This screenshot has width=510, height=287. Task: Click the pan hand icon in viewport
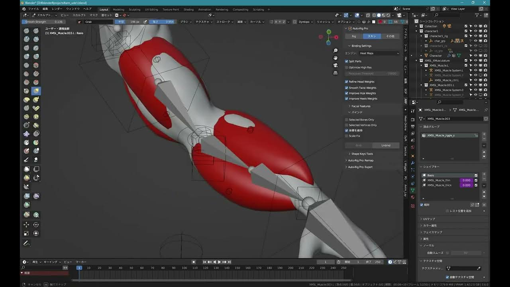coord(335,58)
